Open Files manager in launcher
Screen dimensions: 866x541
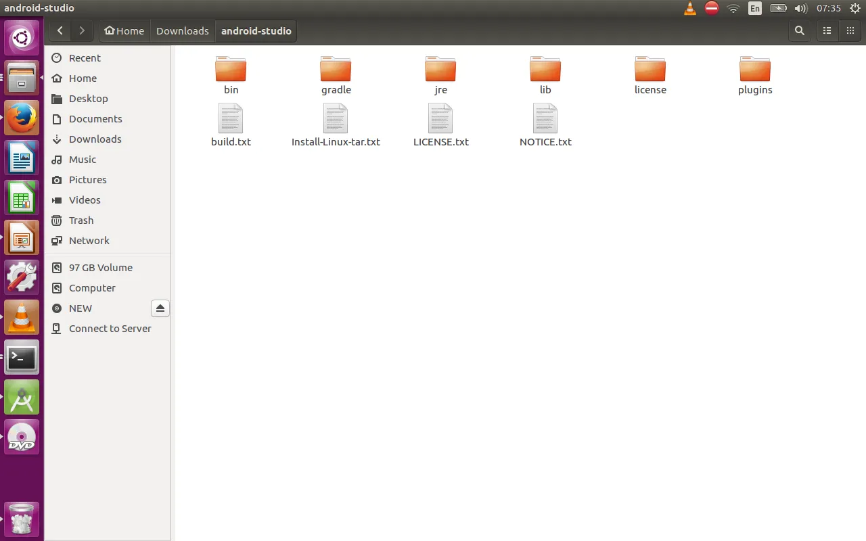point(22,78)
